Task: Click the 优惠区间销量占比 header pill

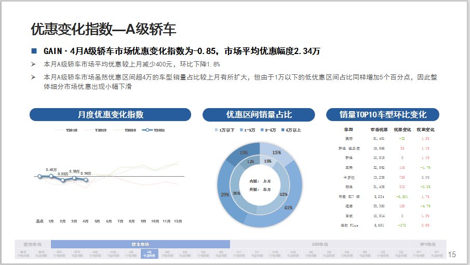Action: pos(258,115)
